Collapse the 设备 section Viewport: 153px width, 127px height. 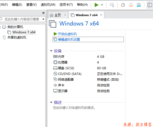point(51,51)
